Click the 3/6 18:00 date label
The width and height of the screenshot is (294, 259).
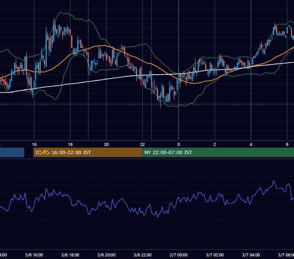click(70, 255)
